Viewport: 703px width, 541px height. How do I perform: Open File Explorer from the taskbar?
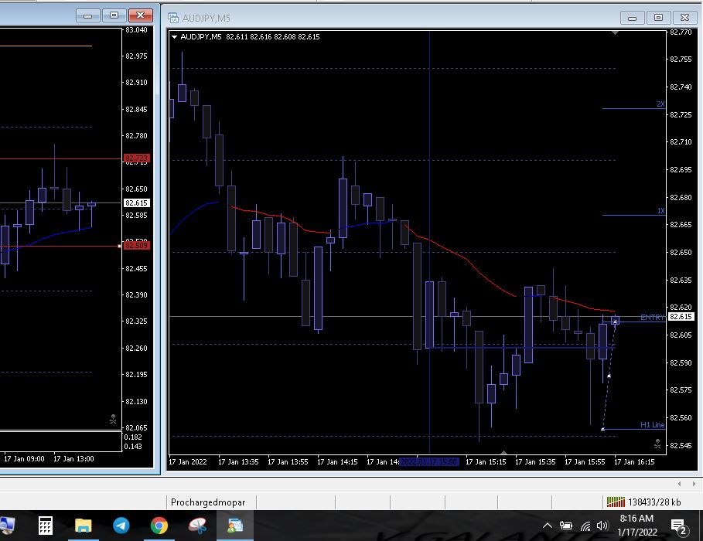point(84,526)
